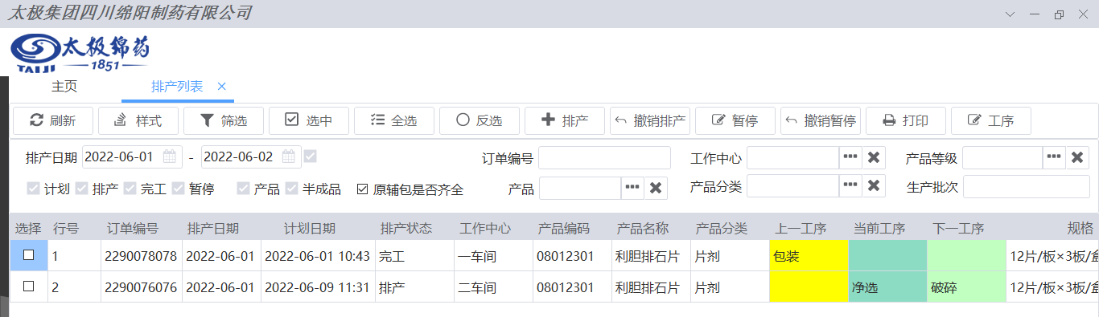Focus the 订单编号 input field

click(x=604, y=158)
